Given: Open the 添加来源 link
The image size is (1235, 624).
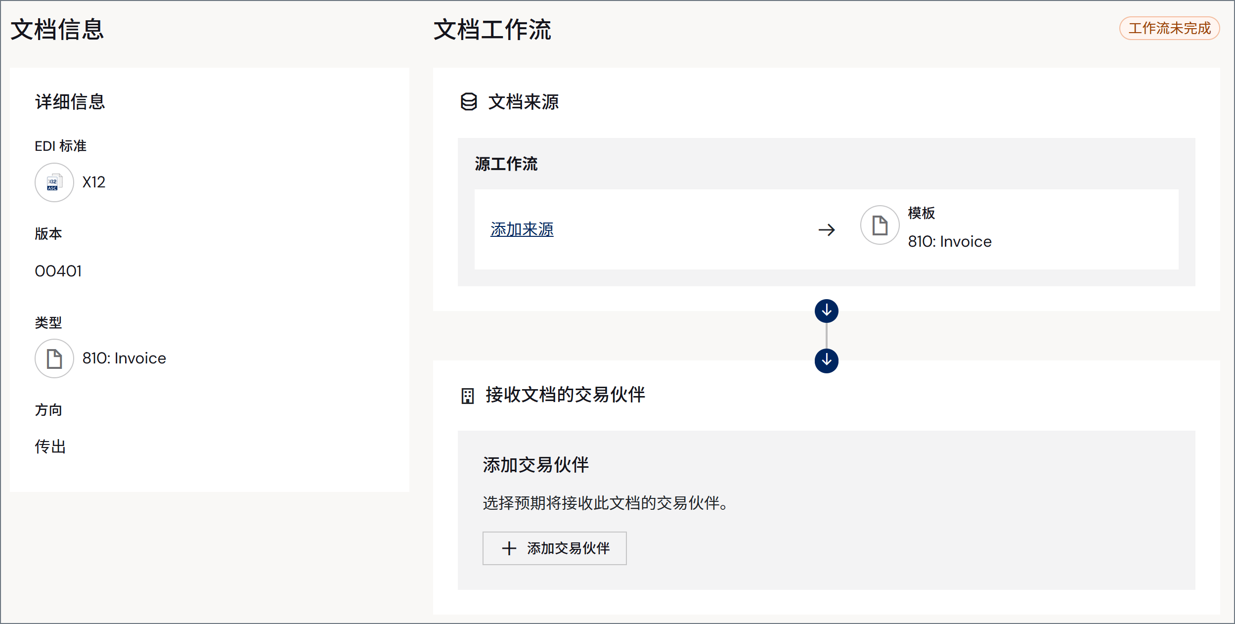Looking at the screenshot, I should [x=522, y=229].
